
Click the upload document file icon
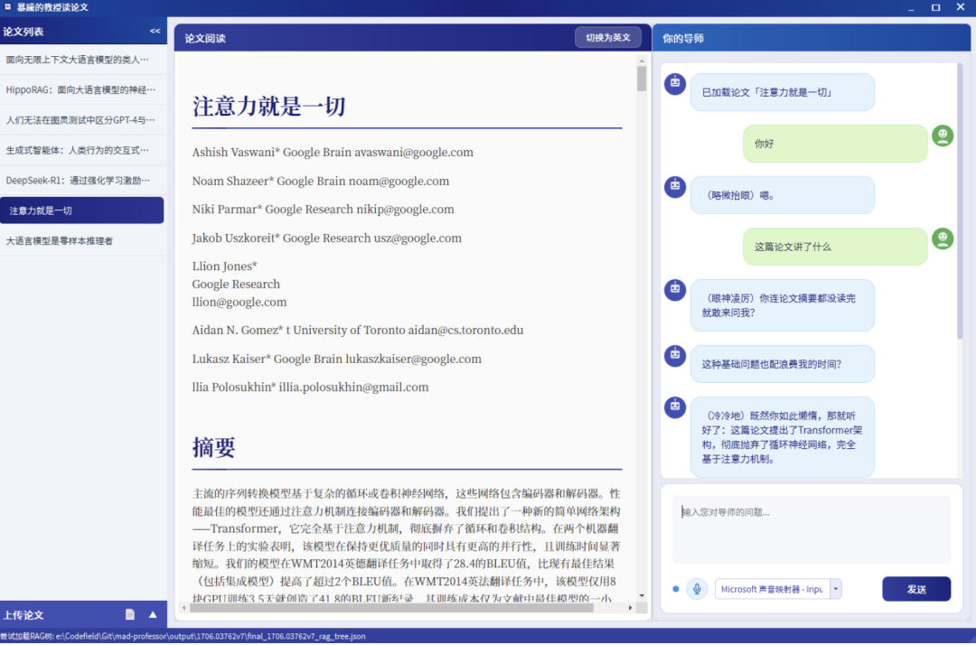130,614
